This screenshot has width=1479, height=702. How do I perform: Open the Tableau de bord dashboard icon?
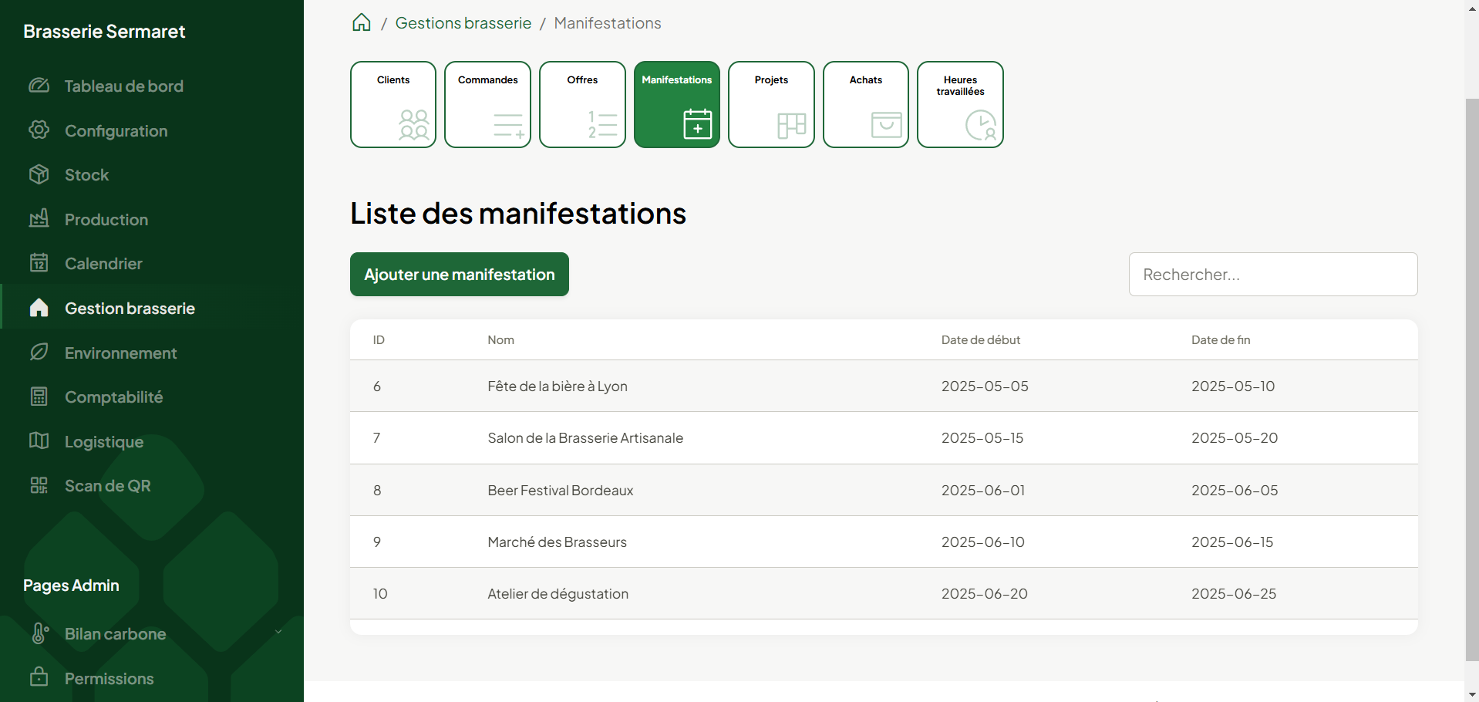click(x=39, y=86)
